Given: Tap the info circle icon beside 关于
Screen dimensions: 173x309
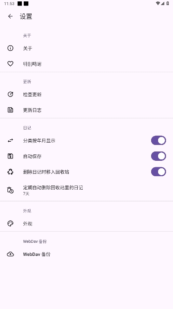Looking at the screenshot, I should tap(10, 48).
